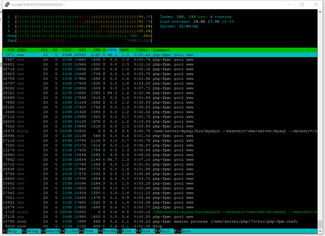
Task: Select htop process row PID 5003
Action: click(x=160, y=226)
